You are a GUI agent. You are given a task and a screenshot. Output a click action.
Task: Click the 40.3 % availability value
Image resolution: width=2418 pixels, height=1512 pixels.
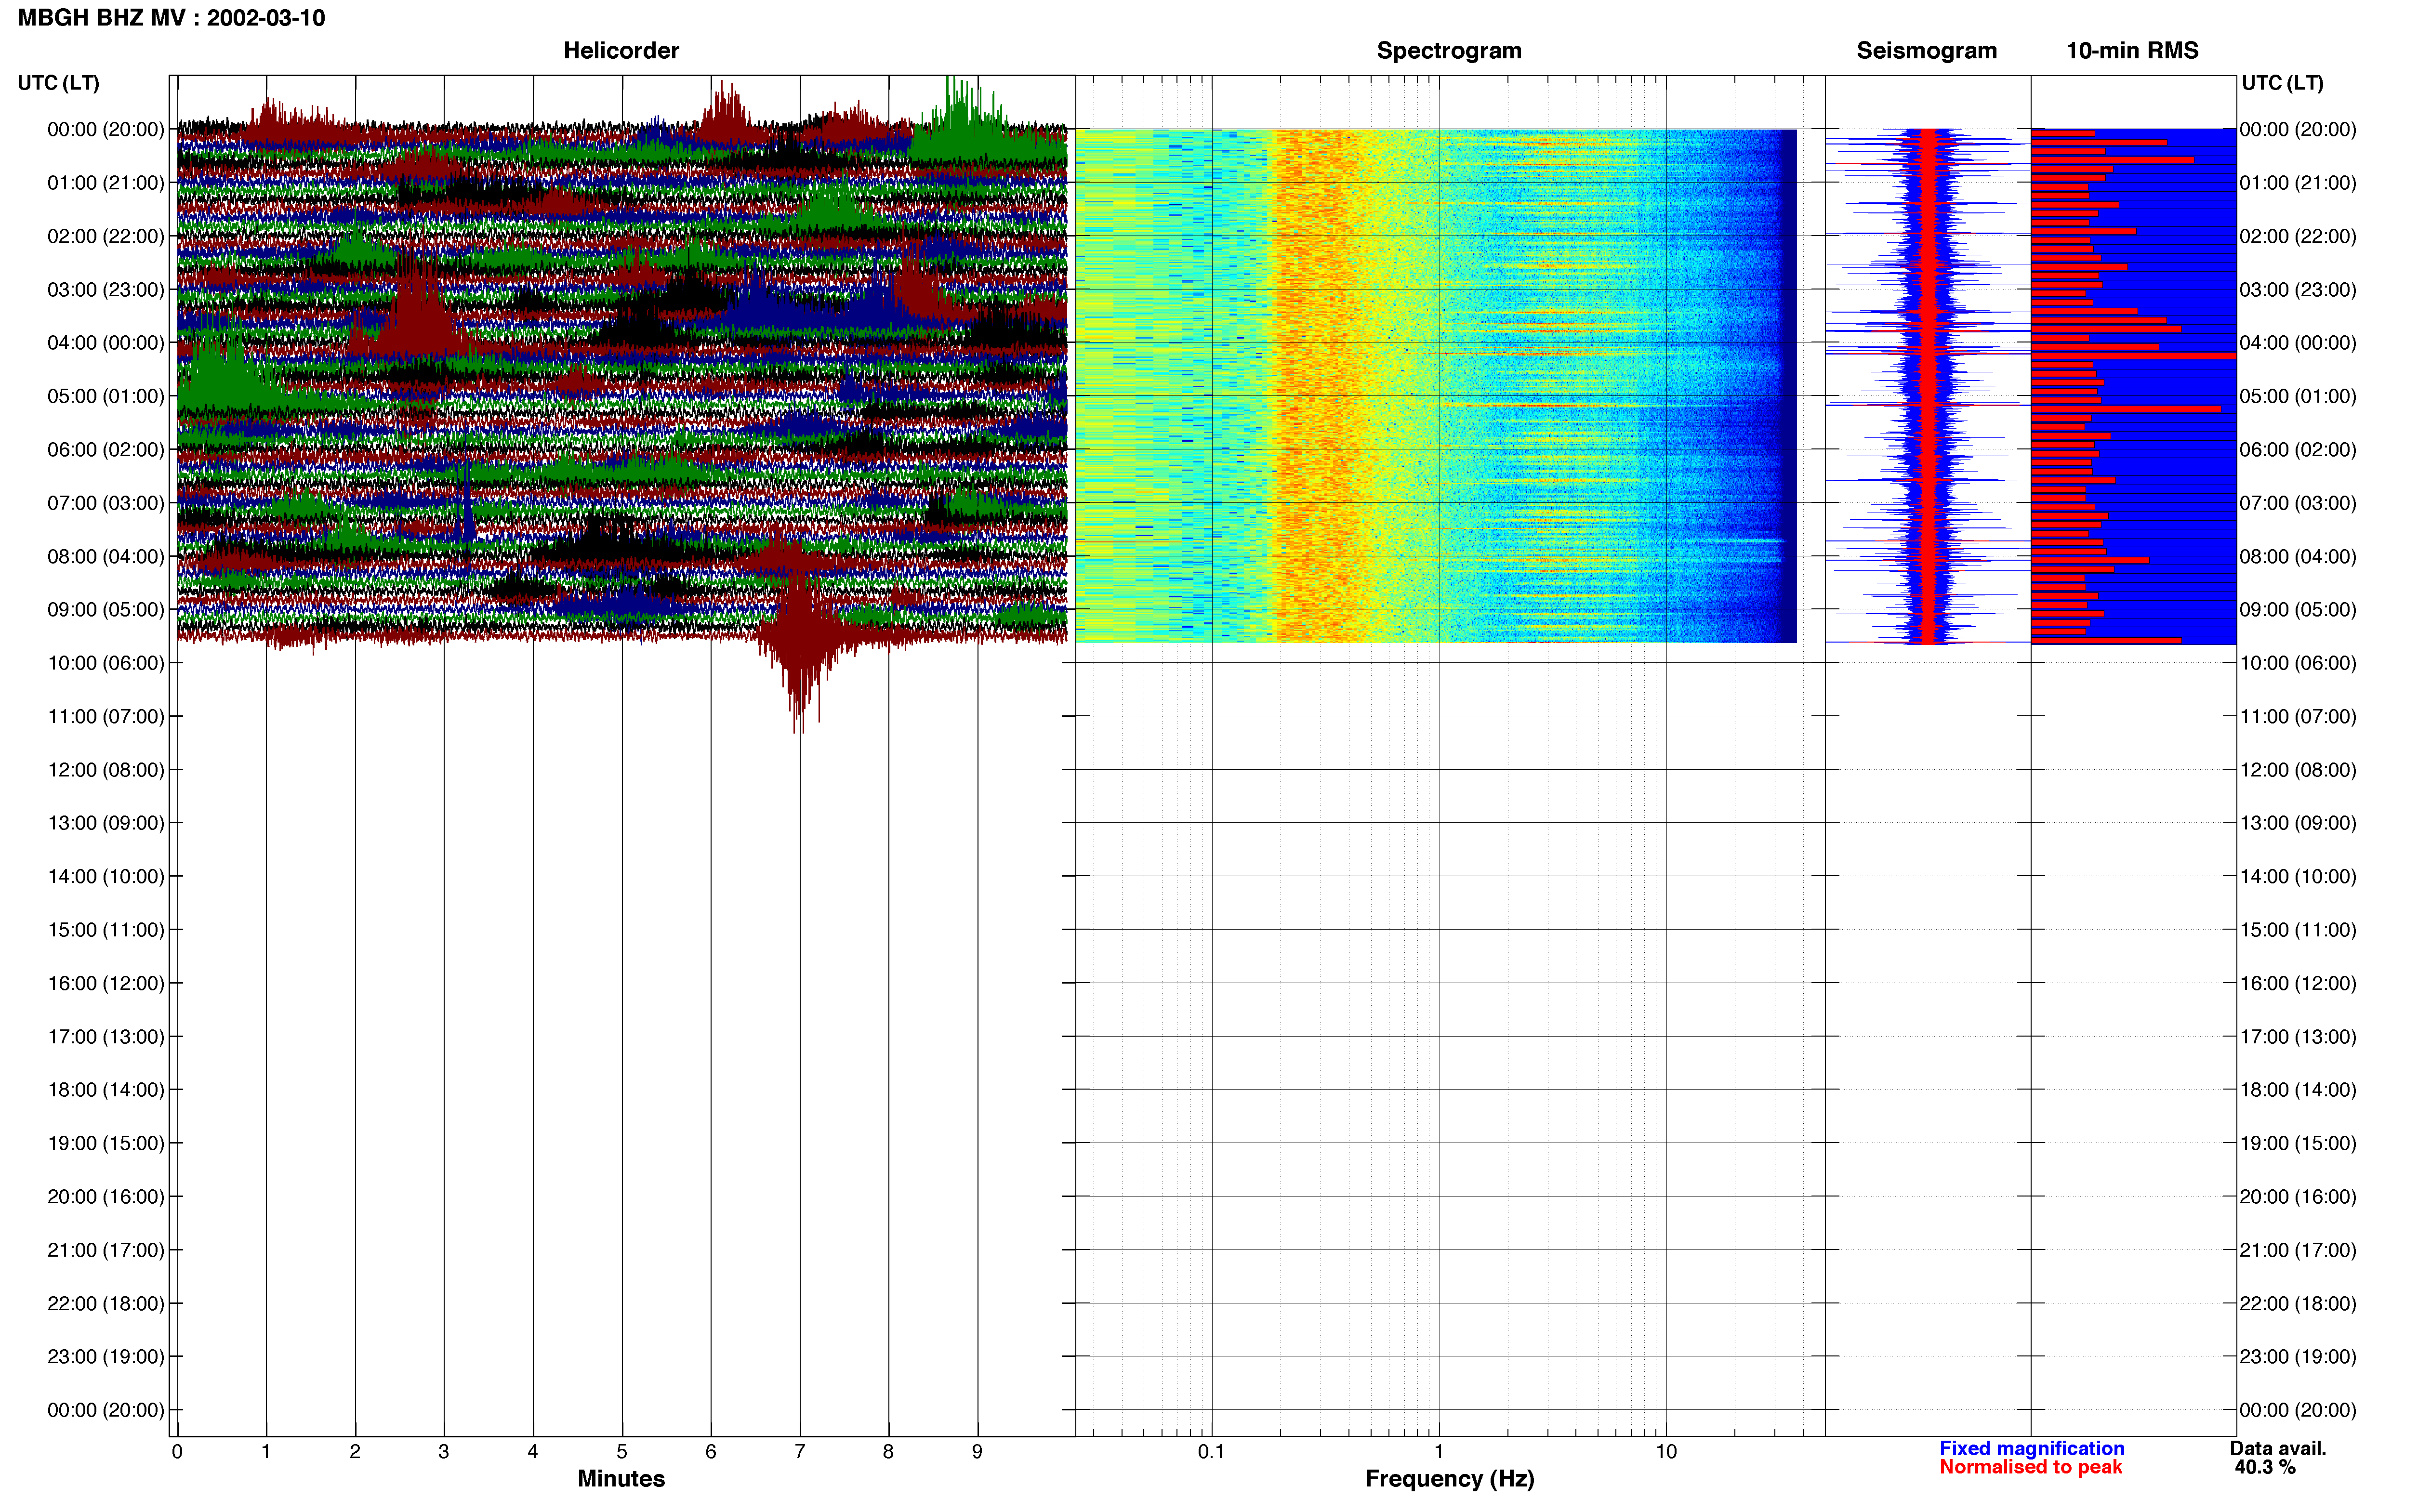[x=2265, y=1467]
